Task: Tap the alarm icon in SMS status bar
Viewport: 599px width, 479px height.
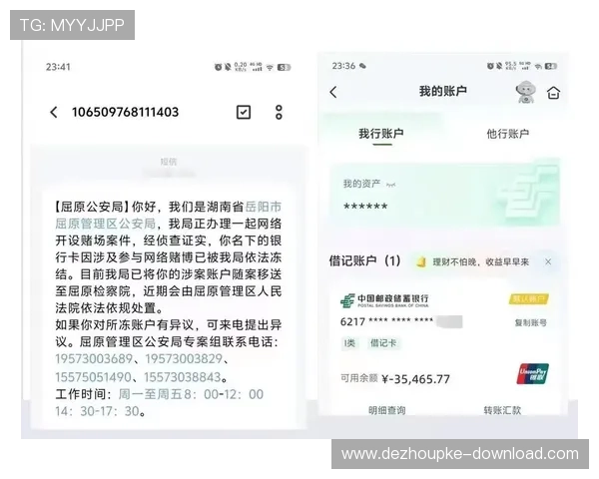Action: tap(218, 67)
